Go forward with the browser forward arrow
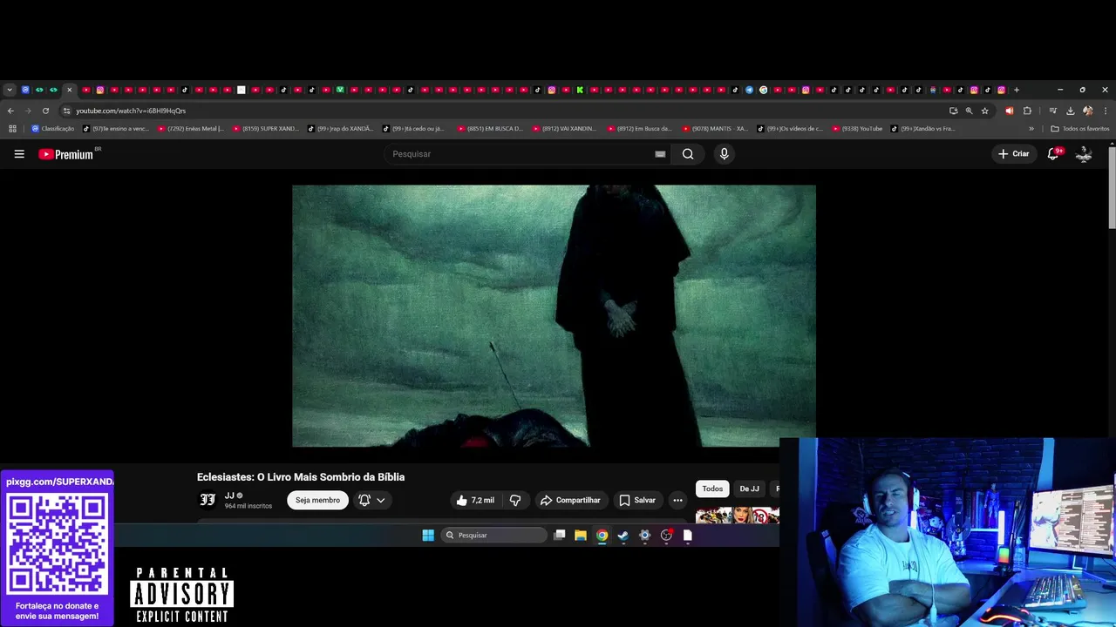1116x627 pixels. [x=28, y=111]
